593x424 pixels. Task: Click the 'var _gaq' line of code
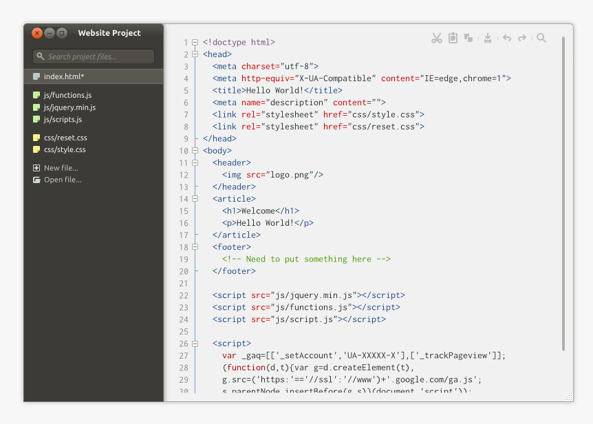pyautogui.click(x=364, y=356)
